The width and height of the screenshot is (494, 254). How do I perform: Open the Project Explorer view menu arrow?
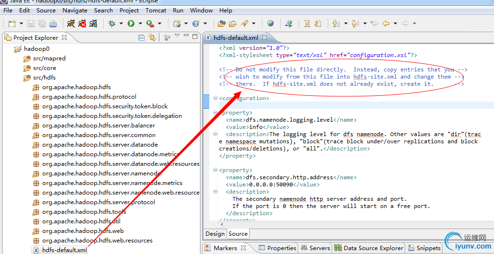(x=177, y=36)
